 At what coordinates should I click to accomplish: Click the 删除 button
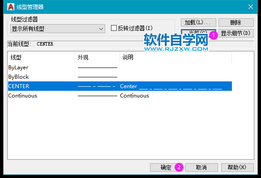236,22
